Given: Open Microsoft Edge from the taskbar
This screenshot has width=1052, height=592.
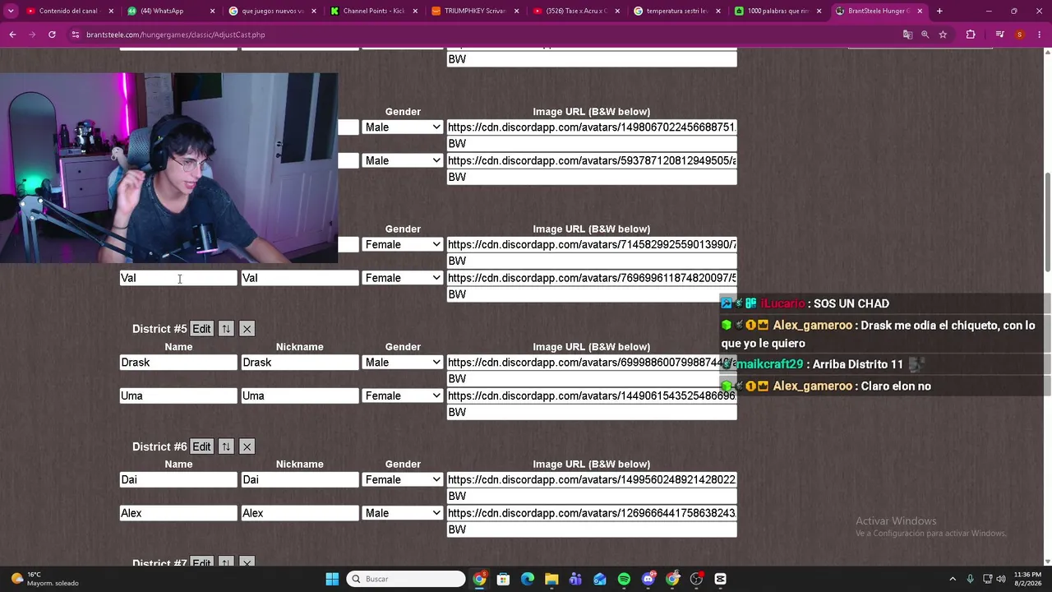Looking at the screenshot, I should pos(528,579).
